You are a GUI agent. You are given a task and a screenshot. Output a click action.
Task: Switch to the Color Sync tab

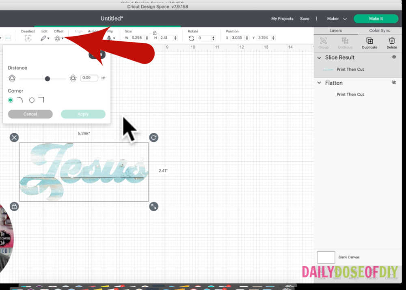tap(380, 30)
